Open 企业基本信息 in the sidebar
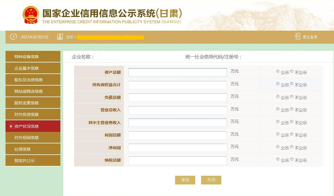Viewport: 334px width, 196px height. pyautogui.click(x=33, y=68)
